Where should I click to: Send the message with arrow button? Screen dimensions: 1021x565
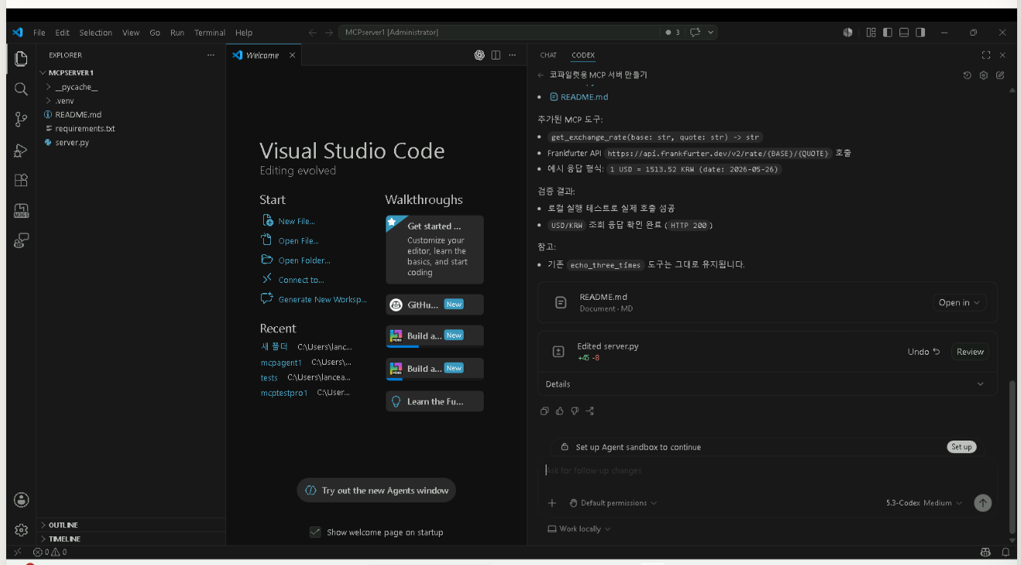tap(982, 502)
